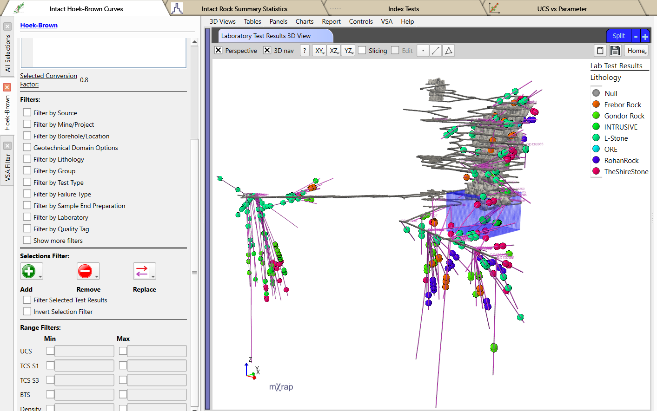Uncheck the Perspective checkbox
The height and width of the screenshot is (411, 657).
click(218, 50)
